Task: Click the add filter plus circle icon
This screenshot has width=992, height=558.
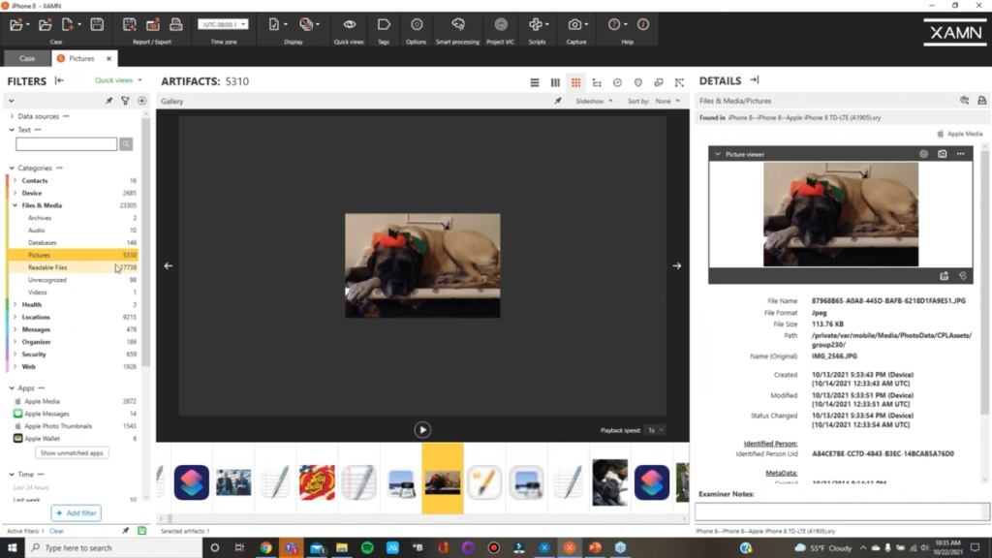Action: (x=141, y=101)
